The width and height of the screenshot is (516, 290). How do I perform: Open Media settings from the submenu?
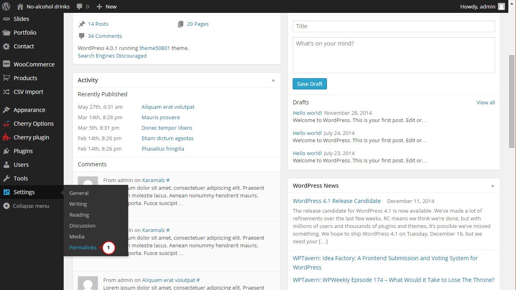77,236
